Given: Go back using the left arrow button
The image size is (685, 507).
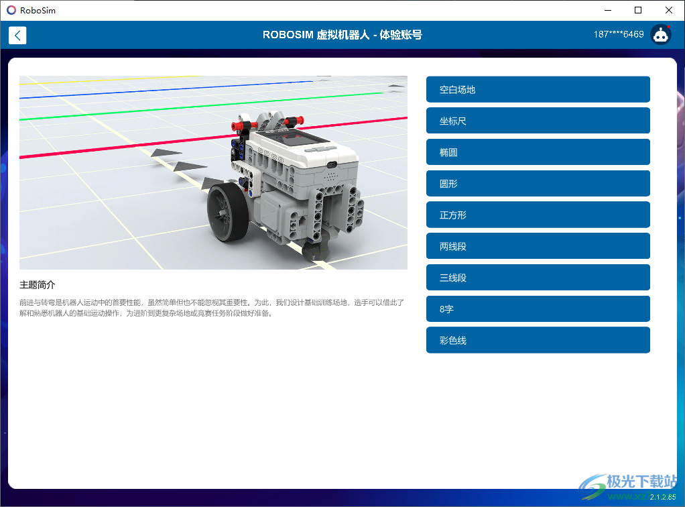Looking at the screenshot, I should pos(17,36).
